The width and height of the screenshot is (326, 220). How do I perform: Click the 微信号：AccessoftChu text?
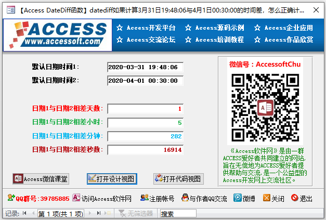[265, 64]
